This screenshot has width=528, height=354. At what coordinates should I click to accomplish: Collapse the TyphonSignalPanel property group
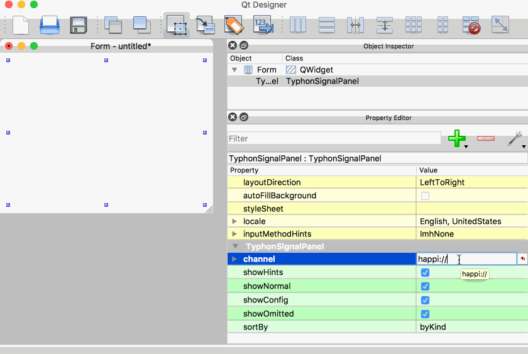(x=234, y=246)
